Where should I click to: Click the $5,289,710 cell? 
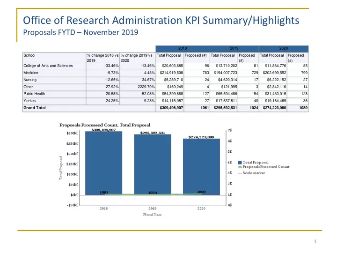point(170,80)
